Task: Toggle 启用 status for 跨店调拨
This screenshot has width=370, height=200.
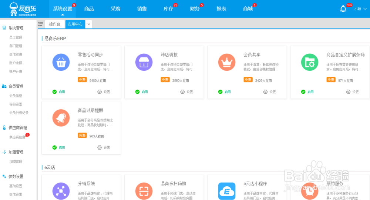Action: pos(142,92)
